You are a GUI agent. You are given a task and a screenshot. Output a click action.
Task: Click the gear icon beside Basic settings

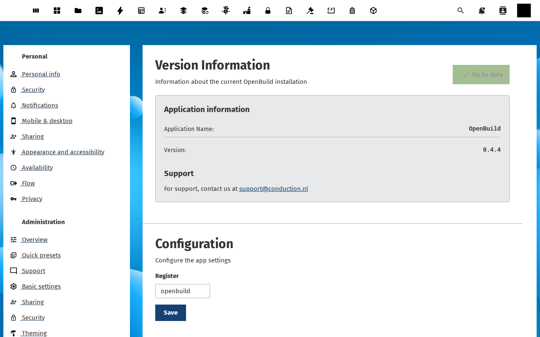(13, 286)
